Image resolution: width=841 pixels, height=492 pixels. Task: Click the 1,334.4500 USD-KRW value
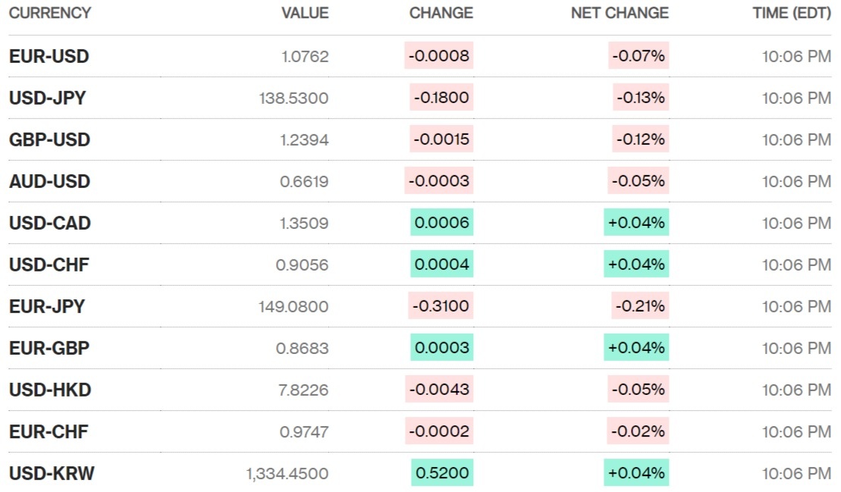[x=287, y=473]
